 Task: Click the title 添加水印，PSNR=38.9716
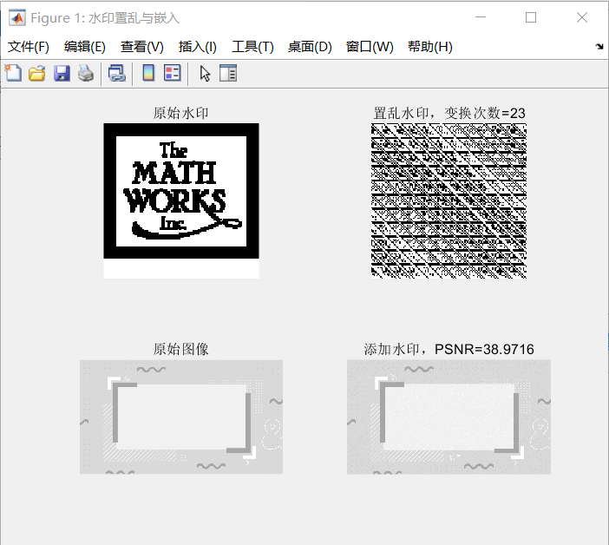coord(449,349)
